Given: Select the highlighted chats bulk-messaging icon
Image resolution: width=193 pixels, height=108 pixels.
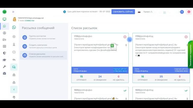Looking at the screenshot, I should [x=14, y=67].
